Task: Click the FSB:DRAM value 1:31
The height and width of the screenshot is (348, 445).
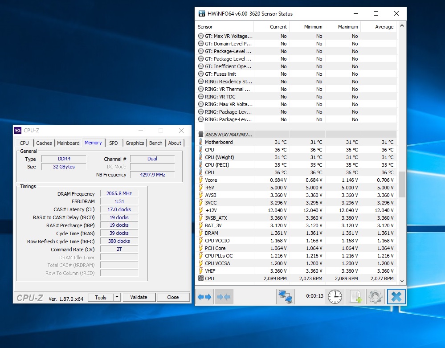Action: (119, 201)
